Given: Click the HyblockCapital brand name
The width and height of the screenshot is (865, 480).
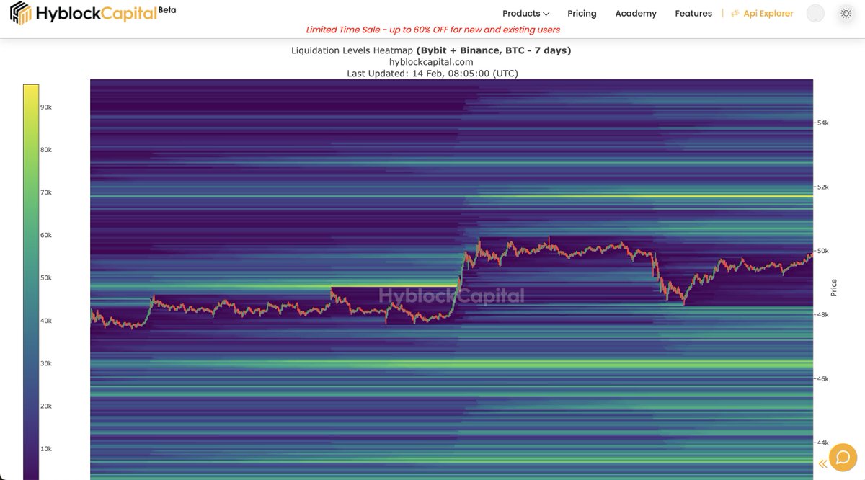Looking at the screenshot, I should pos(97,13).
